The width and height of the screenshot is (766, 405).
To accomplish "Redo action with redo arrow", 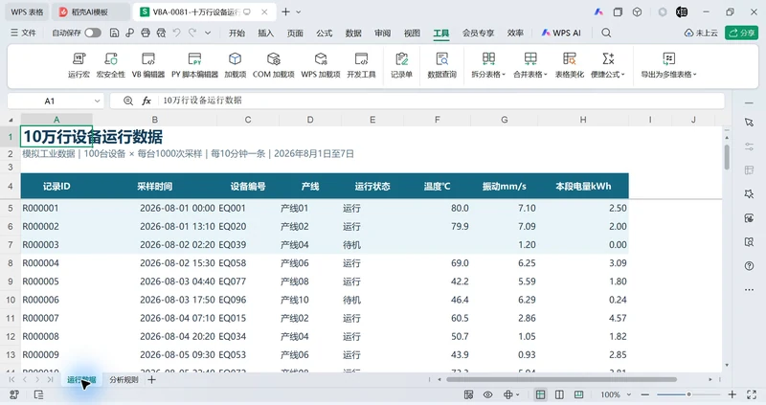I will click(192, 33).
